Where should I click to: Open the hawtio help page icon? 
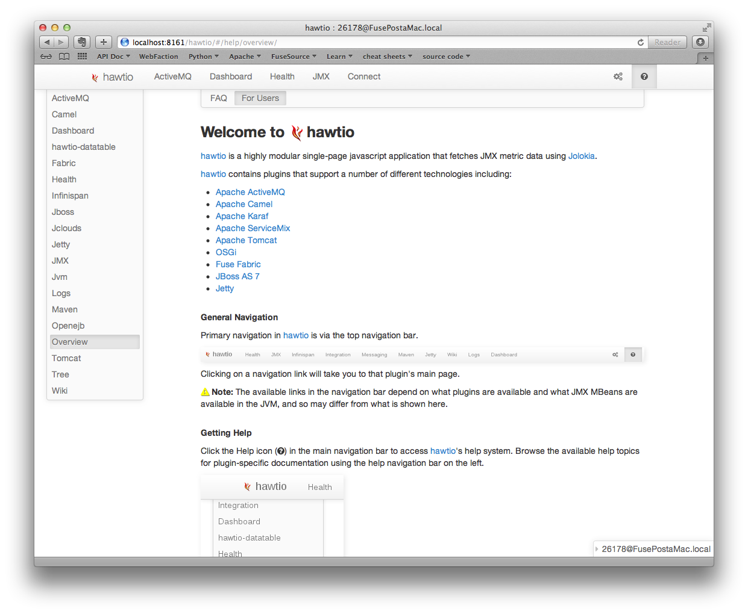coord(644,76)
